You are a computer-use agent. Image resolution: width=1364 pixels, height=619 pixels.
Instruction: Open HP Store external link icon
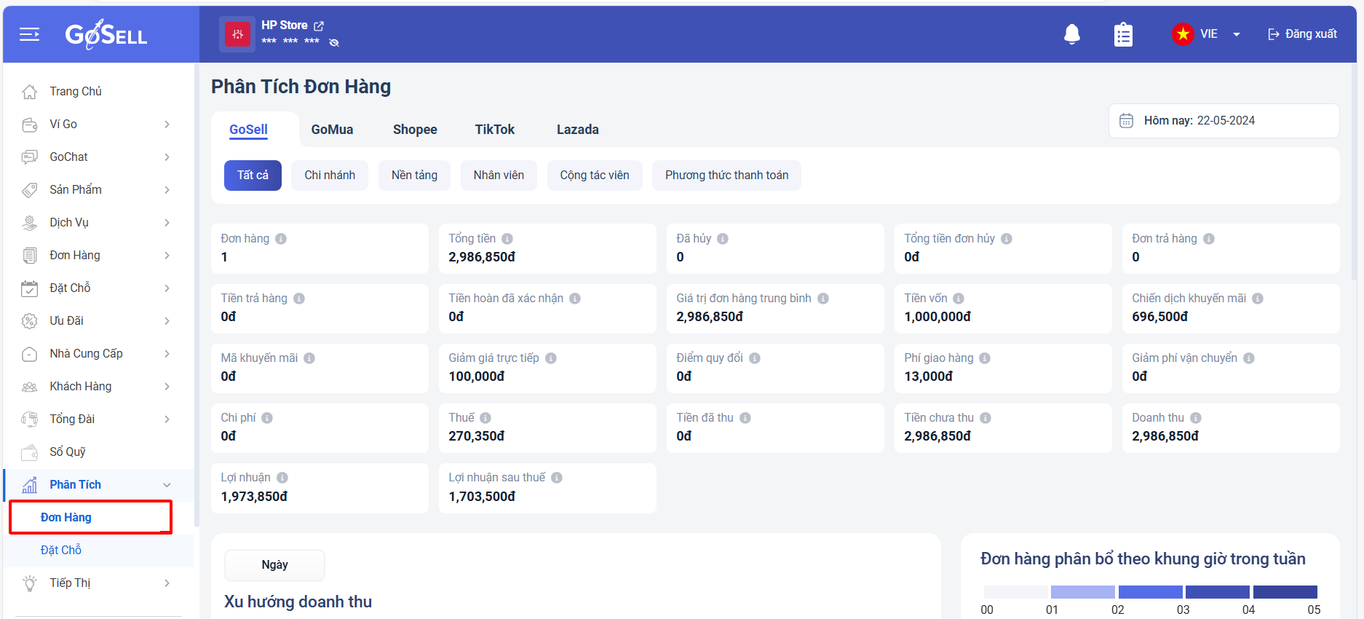pos(319,25)
